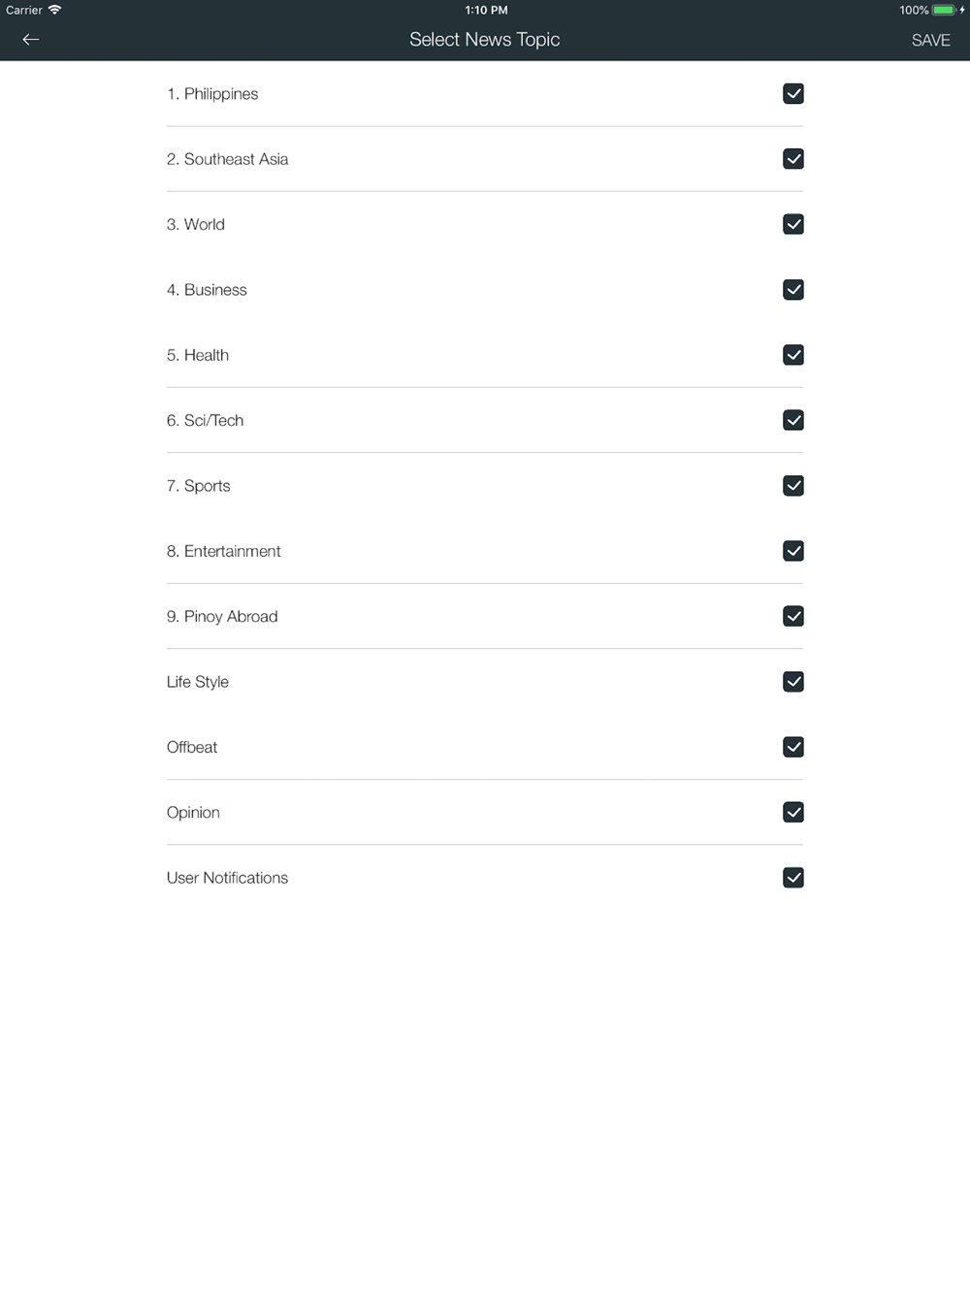Uncheck the Sports checkbox
Viewport: 970px width, 1294px height.
(x=793, y=486)
